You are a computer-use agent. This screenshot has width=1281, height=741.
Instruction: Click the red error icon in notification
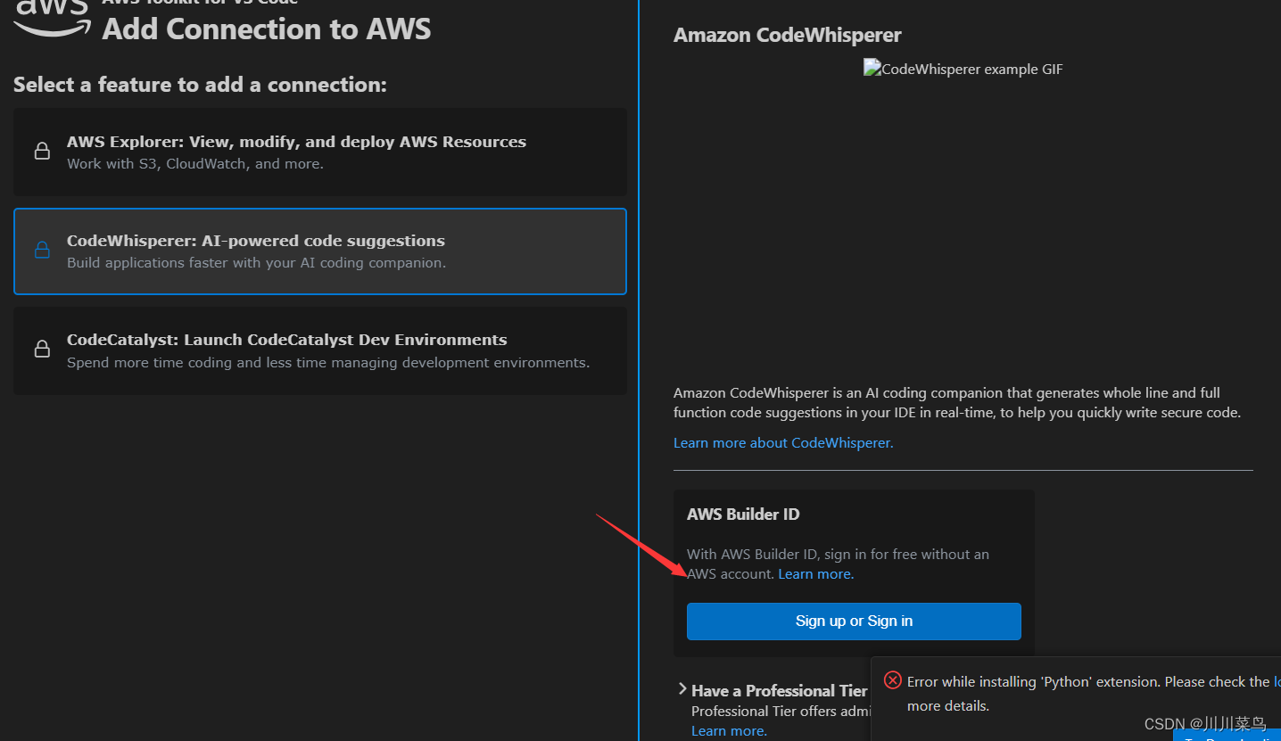[892, 680]
